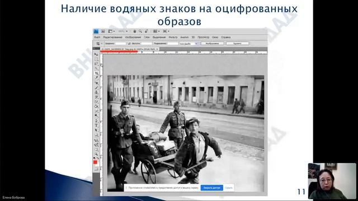Open the 3D menu

(x=193, y=37)
